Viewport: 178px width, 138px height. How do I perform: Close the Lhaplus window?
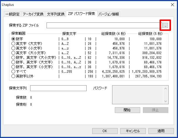pyautogui.click(x=172, y=5)
